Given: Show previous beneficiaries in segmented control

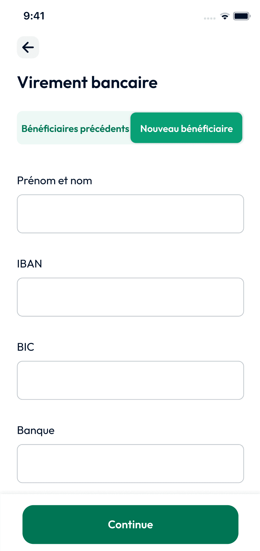Looking at the screenshot, I should (x=75, y=128).
